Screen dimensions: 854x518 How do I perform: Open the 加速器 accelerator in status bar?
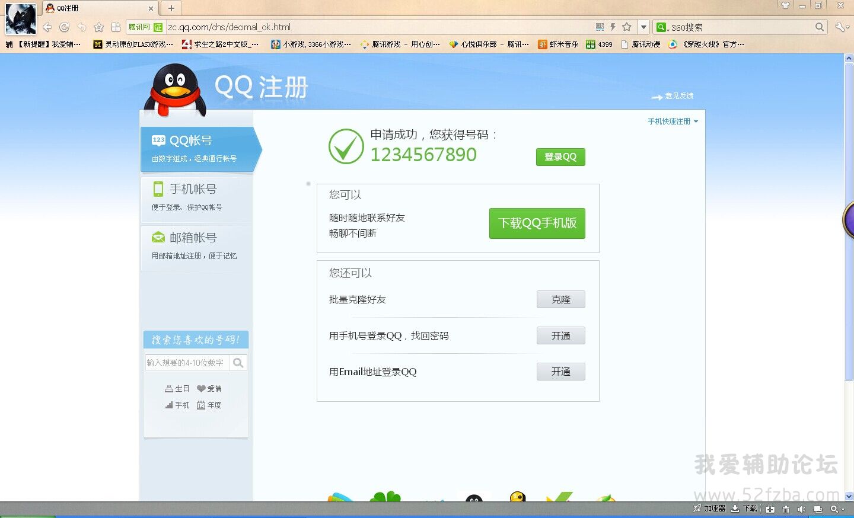point(709,509)
